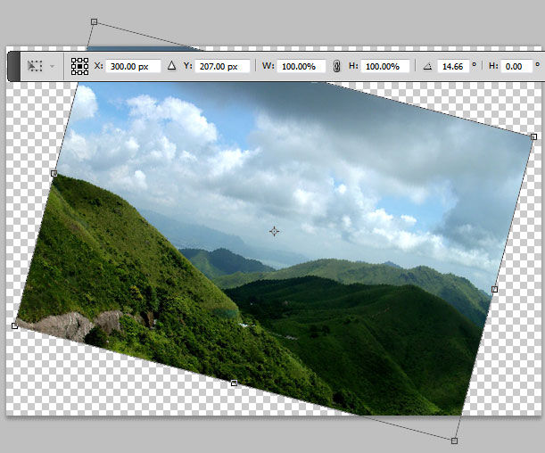Click the height H 100.00% field
This screenshot has height=453, width=545.
pos(385,66)
